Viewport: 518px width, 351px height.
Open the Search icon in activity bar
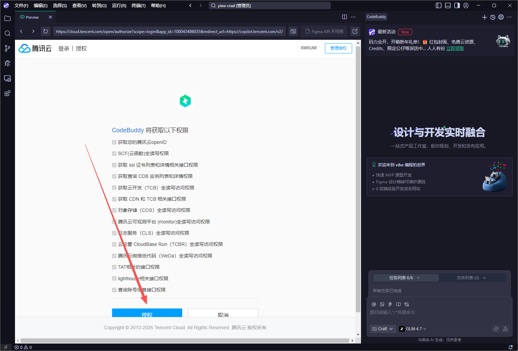[7, 33]
